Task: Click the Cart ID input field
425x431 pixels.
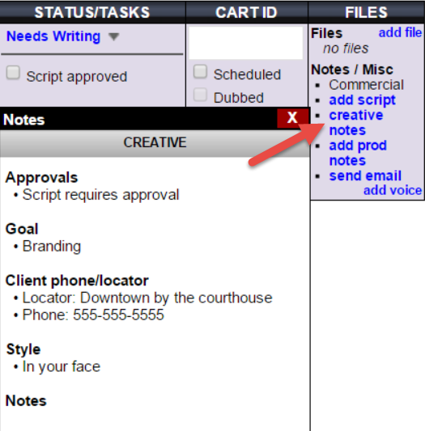Action: click(x=246, y=43)
